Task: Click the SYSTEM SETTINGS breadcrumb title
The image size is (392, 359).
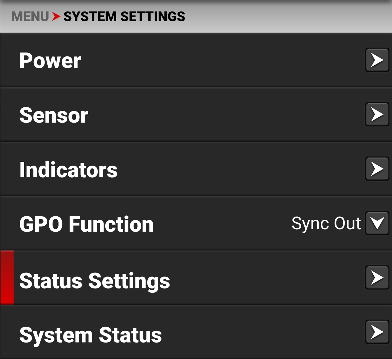Action: click(124, 17)
